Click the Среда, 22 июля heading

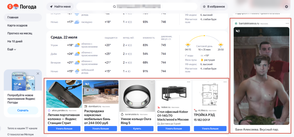point(64,37)
